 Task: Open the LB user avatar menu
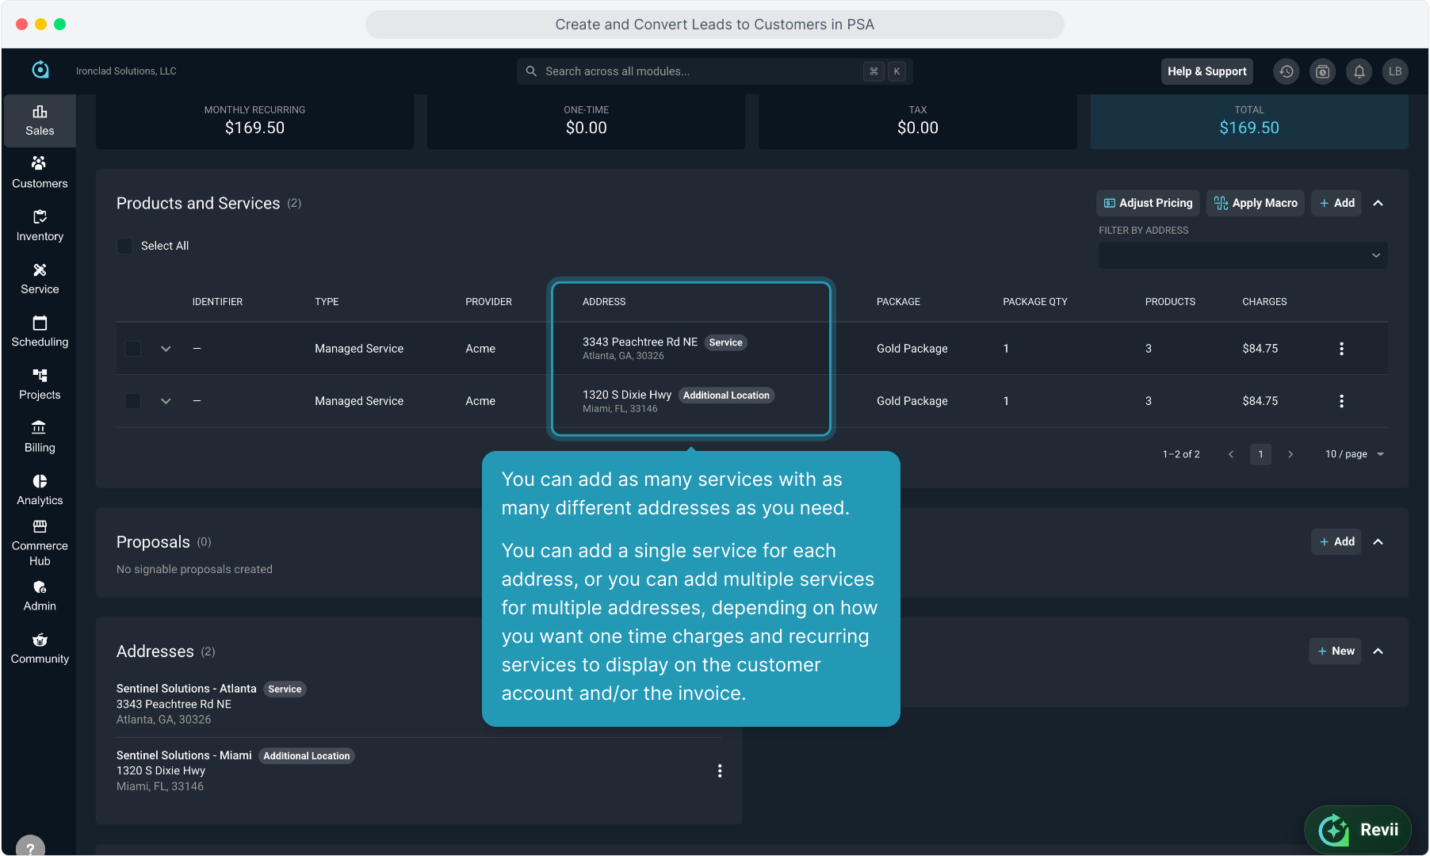pyautogui.click(x=1395, y=71)
